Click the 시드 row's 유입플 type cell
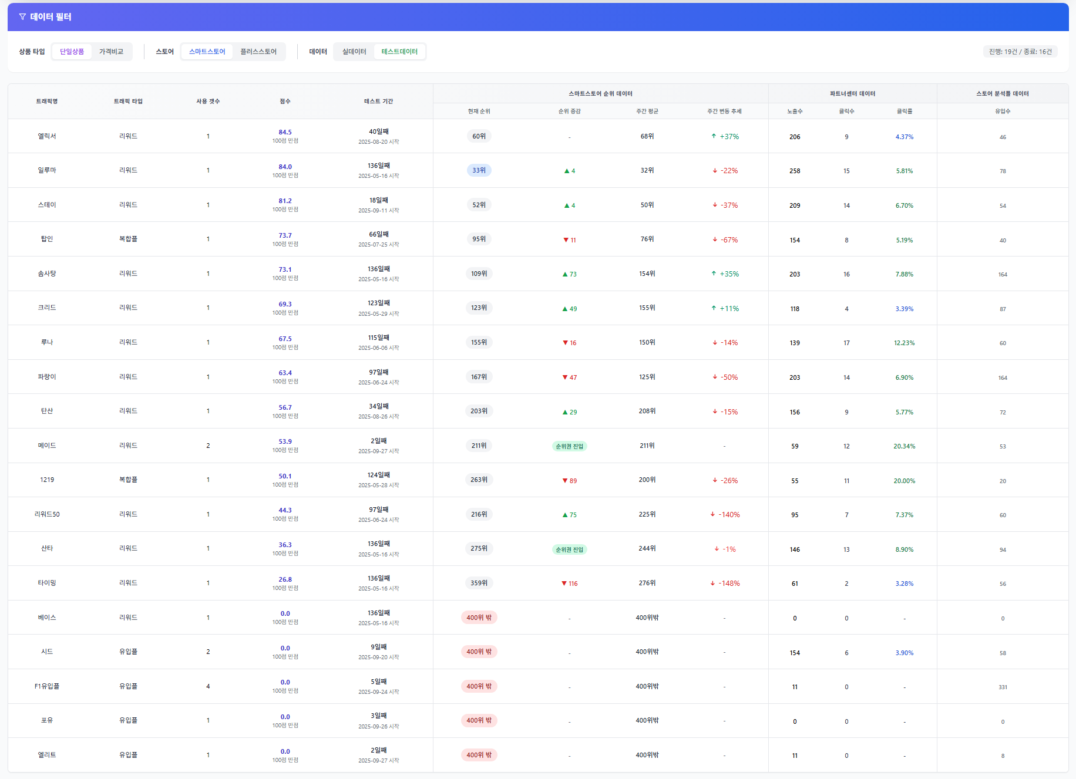 click(128, 652)
